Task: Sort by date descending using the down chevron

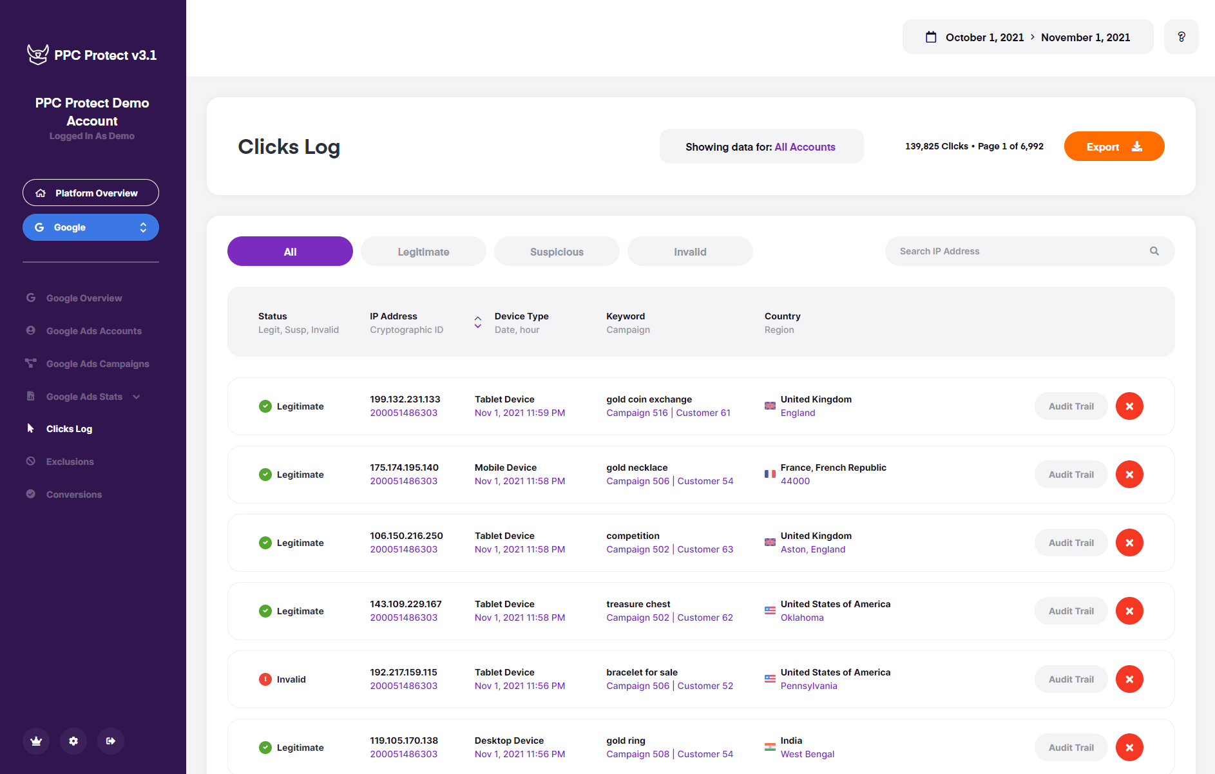Action: [x=478, y=327]
